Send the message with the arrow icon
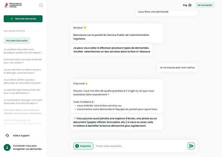Screen dimensions: 222x157 click(x=191, y=146)
